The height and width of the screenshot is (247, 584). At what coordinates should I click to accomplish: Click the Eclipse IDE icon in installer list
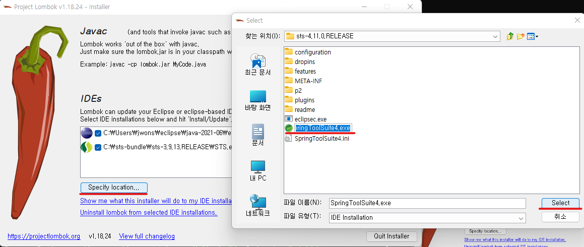pyautogui.click(x=86, y=134)
